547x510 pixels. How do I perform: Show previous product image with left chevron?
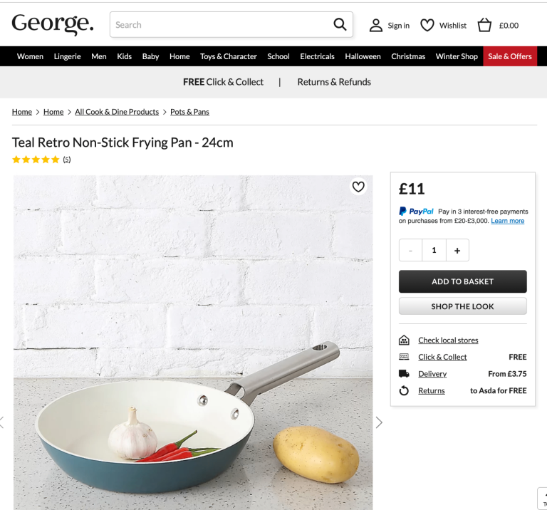coord(2,422)
